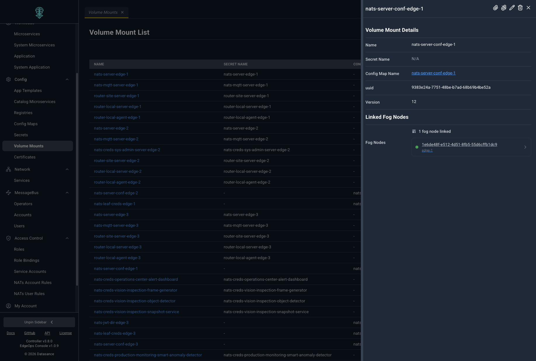Open nats-server-edge-1 in the list
This screenshot has width=536, height=361.
[111, 74]
